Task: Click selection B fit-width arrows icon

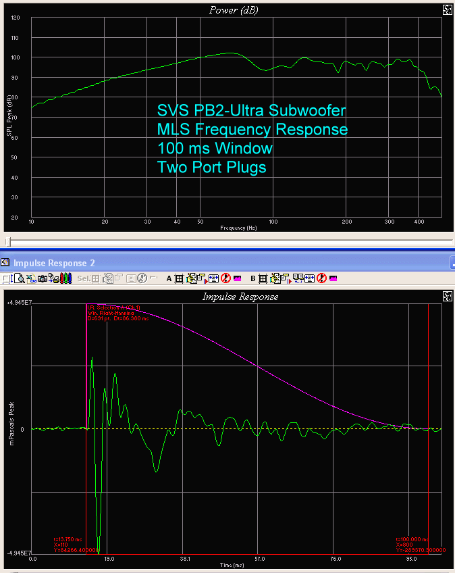Action: (309, 279)
